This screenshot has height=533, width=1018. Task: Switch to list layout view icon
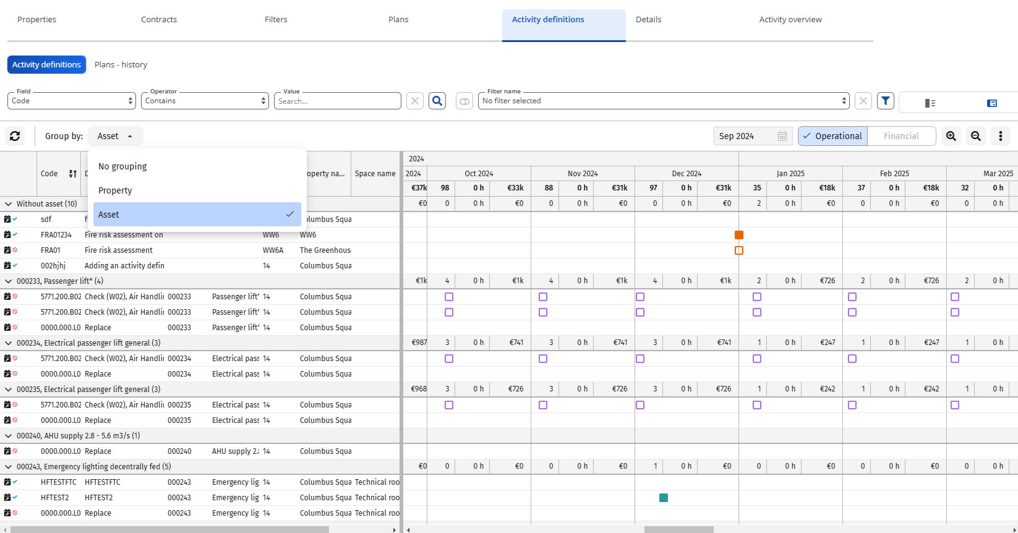[x=930, y=103]
